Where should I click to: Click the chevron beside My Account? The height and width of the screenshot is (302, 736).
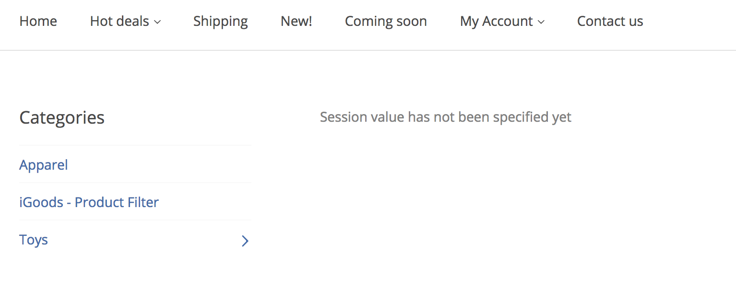click(x=541, y=22)
